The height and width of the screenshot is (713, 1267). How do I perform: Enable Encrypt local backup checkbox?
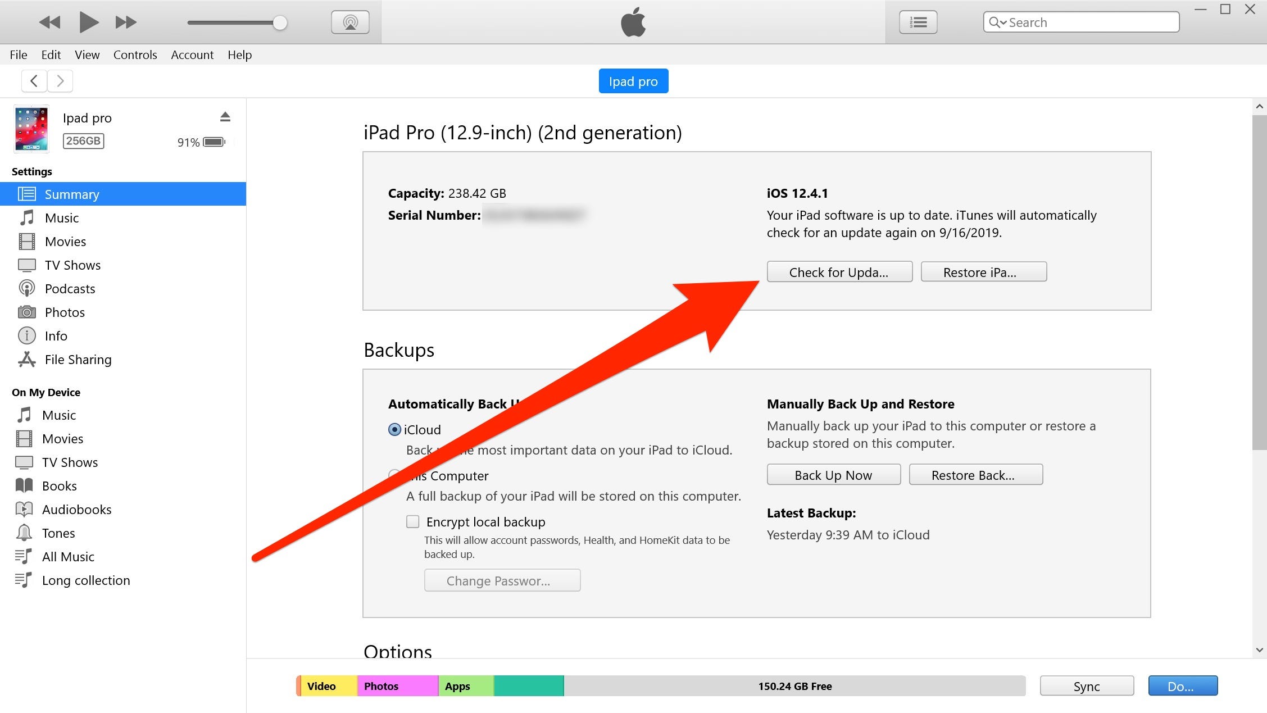pos(413,522)
